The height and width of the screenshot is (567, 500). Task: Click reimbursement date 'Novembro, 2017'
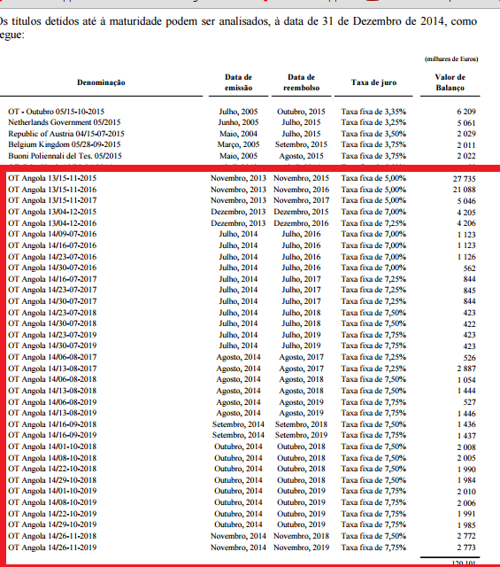tap(301, 200)
